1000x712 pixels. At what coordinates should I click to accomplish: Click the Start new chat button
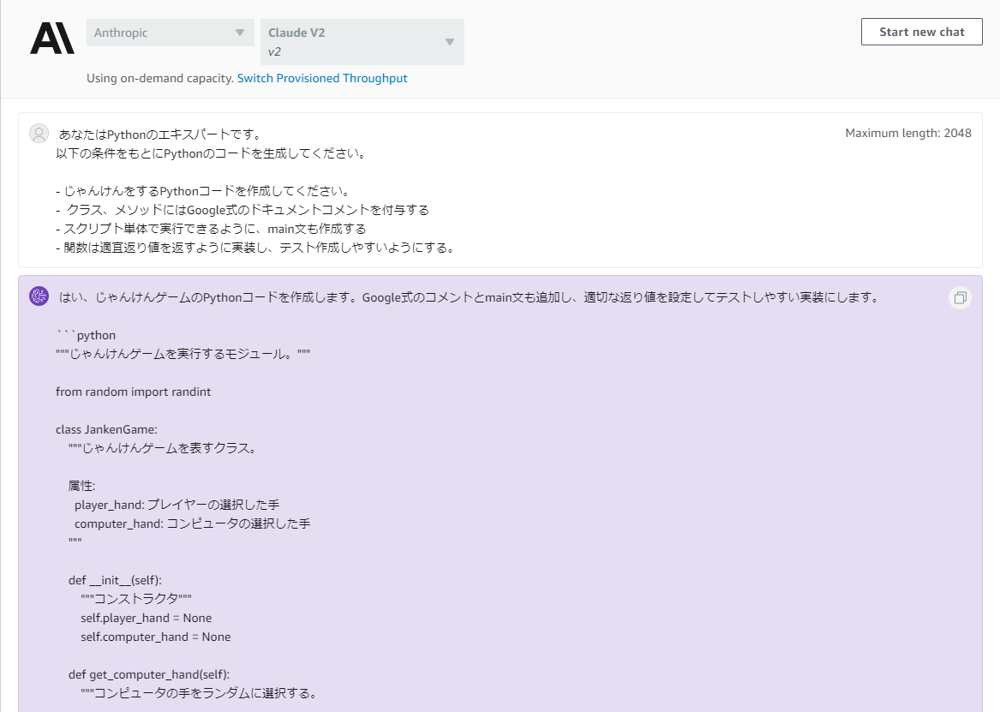pyautogui.click(x=921, y=32)
